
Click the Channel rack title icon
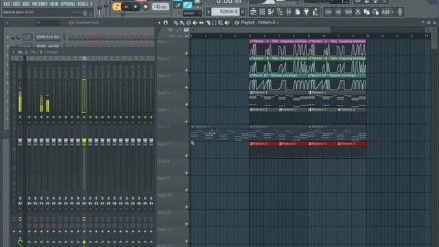tap(71, 23)
